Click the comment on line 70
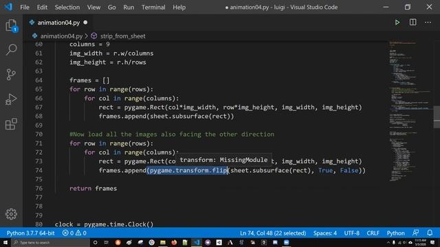 172,134
